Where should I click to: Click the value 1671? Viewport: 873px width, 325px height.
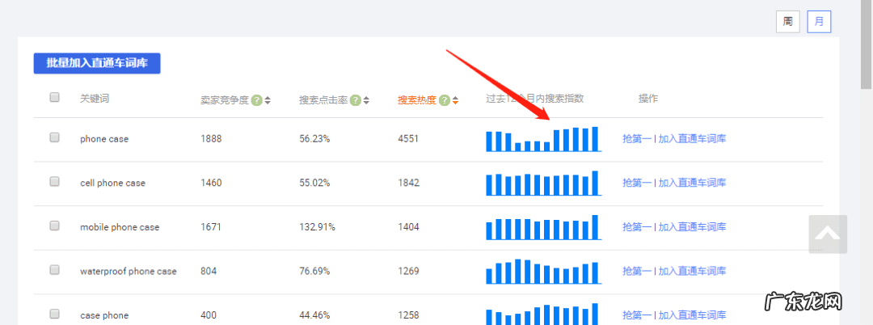(211, 227)
